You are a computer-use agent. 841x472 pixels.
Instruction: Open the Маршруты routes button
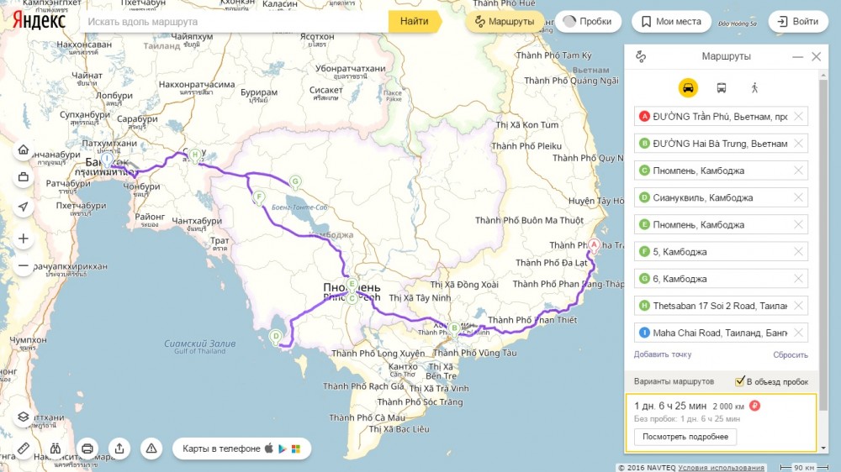pos(504,22)
